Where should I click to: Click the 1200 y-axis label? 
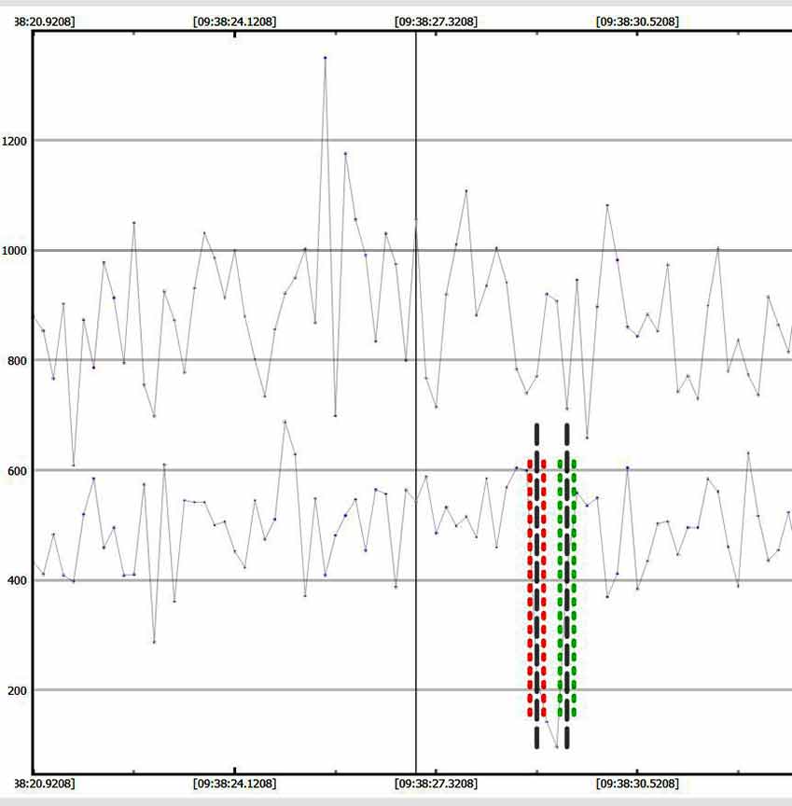(14, 141)
